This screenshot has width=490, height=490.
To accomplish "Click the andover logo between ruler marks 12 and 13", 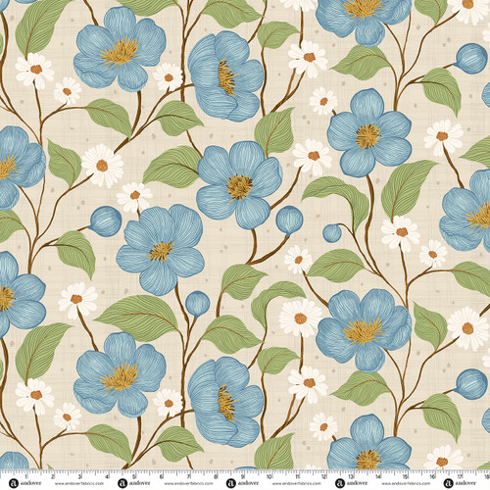I will [340, 483].
